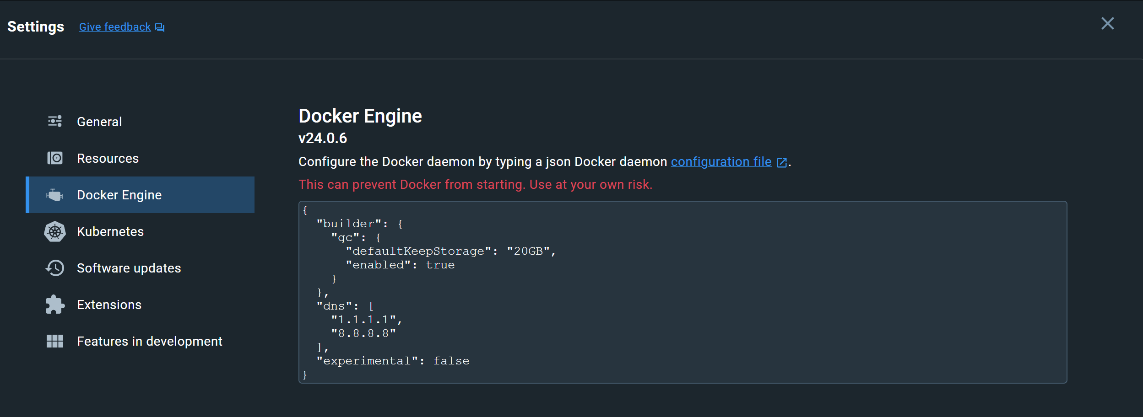Image resolution: width=1143 pixels, height=417 pixels.
Task: Select the Docker Engine section
Action: coord(140,195)
